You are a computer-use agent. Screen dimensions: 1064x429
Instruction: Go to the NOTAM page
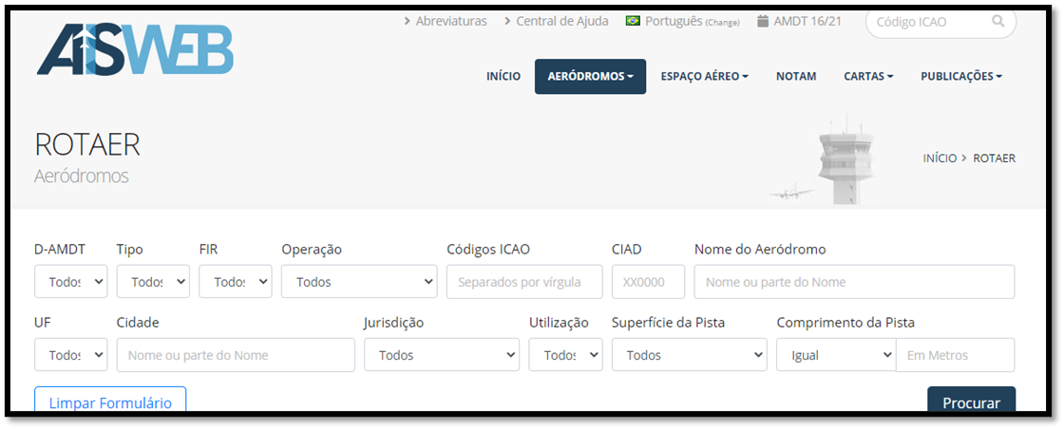point(795,77)
